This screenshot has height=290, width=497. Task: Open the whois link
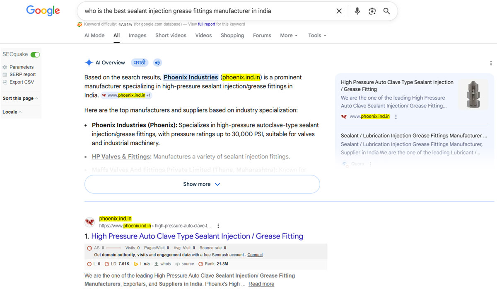[x=166, y=264]
